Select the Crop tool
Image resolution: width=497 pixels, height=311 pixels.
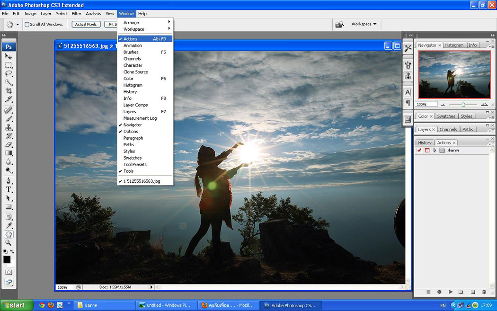9,91
